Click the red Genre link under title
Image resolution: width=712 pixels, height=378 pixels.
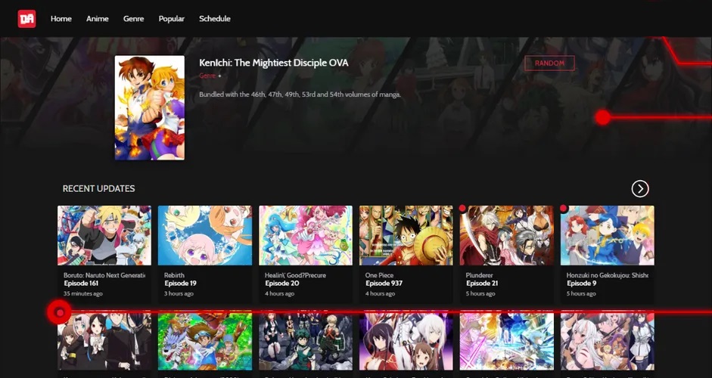tap(207, 76)
